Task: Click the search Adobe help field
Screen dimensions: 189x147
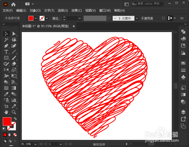Action: pos(148,4)
